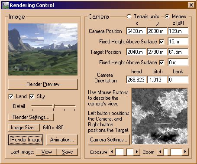
Task: Open Render Settings dialog
Action: (31, 117)
